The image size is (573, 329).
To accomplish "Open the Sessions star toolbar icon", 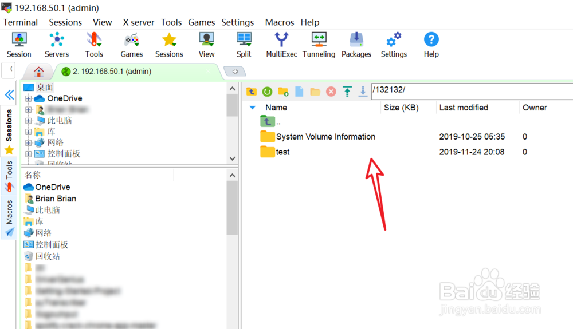I will coord(169,45).
